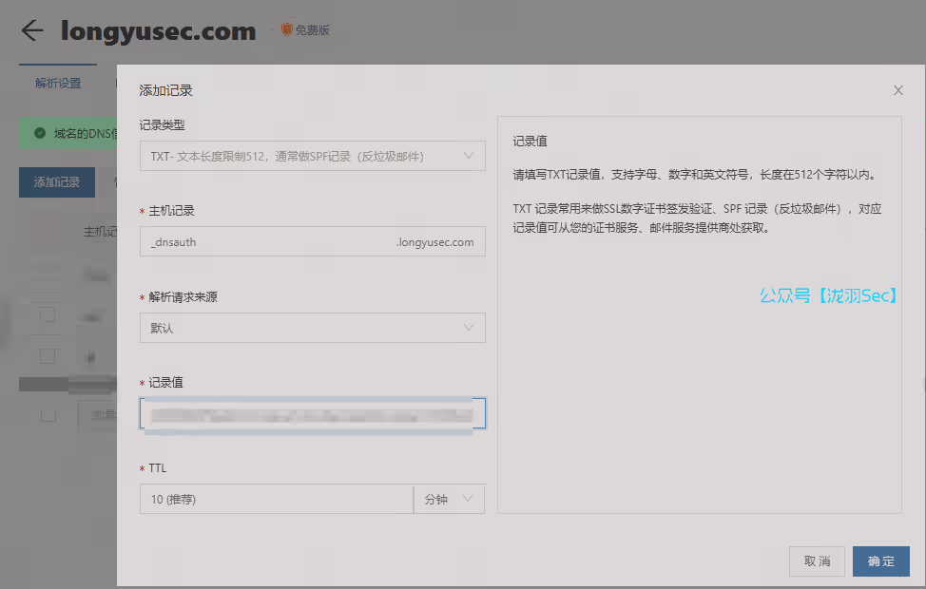Toggle the bottom record row checkbox

[x=48, y=414]
